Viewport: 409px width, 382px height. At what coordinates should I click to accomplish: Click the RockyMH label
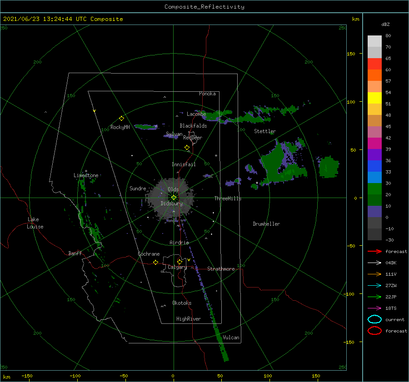pos(120,127)
